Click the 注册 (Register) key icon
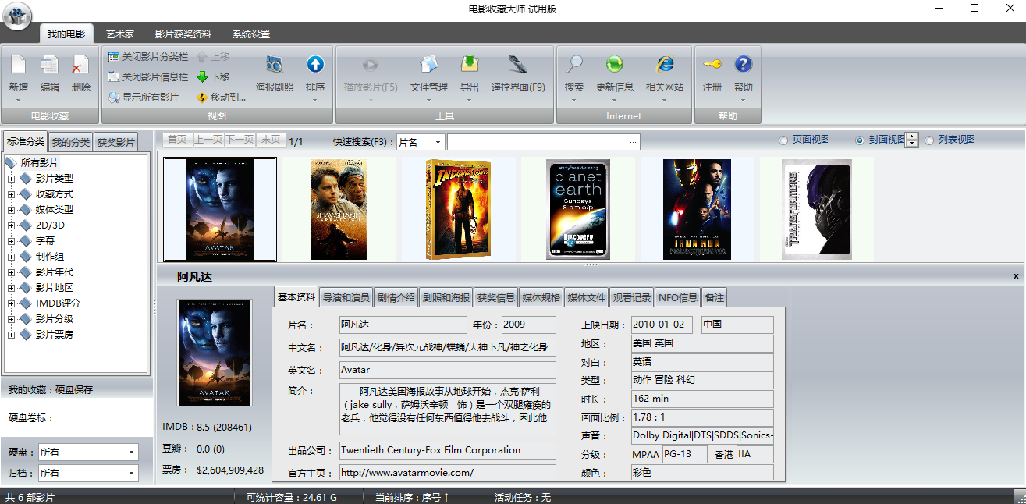Image resolution: width=1026 pixels, height=504 pixels. click(712, 66)
